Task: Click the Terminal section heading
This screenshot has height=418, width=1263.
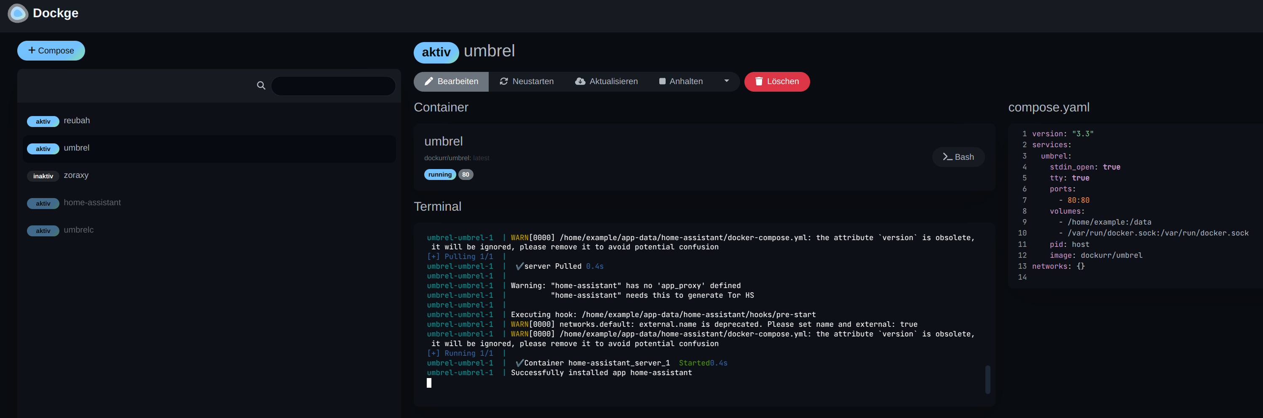Action: coord(437,206)
